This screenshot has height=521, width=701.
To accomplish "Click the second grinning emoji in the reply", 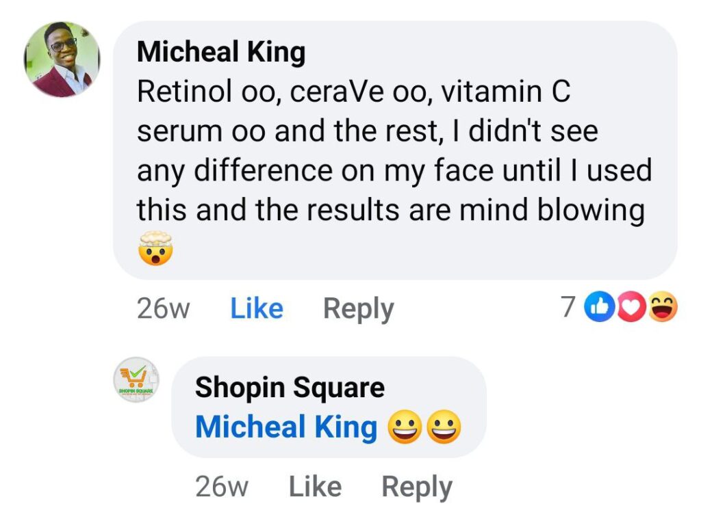I will [x=444, y=428].
